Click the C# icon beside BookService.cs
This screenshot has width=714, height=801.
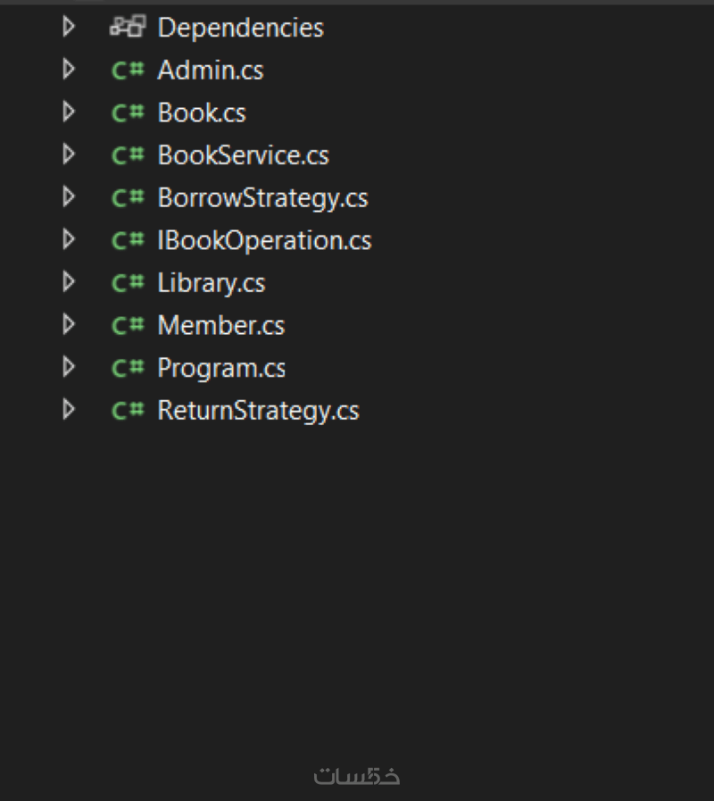coord(127,155)
